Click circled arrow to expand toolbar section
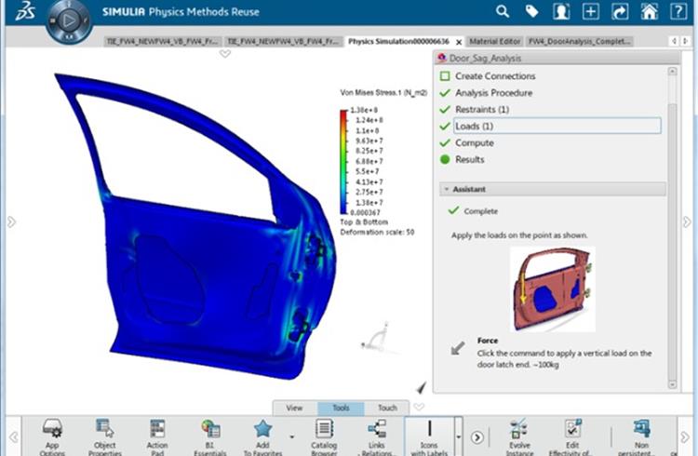 [x=477, y=437]
